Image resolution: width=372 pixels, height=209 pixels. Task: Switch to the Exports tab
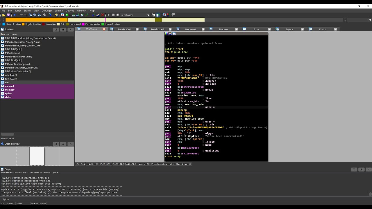(x=323, y=29)
